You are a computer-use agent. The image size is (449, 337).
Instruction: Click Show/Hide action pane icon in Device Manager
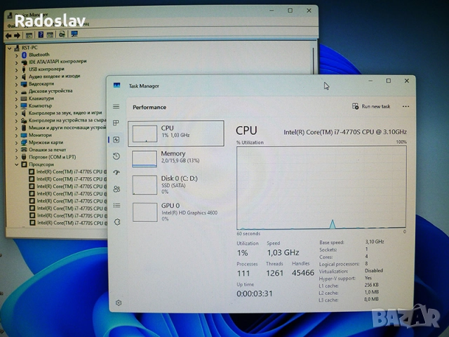coord(50,35)
